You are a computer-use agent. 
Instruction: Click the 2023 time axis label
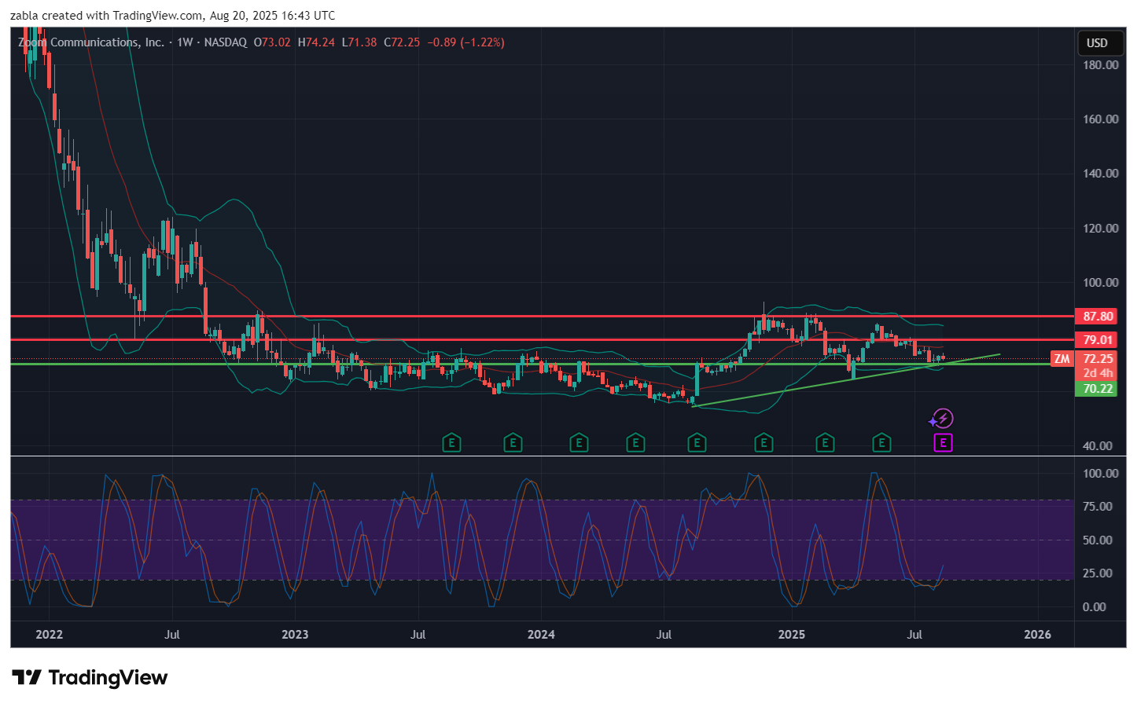point(295,635)
